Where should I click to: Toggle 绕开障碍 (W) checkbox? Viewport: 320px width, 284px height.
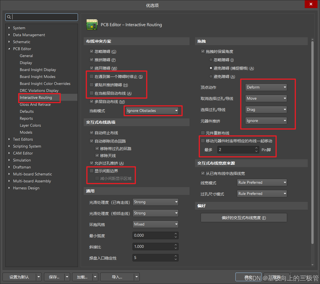[x=92, y=68]
